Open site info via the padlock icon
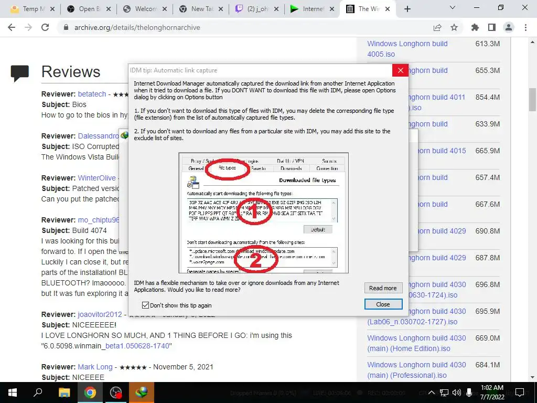537x403 pixels. (66, 27)
